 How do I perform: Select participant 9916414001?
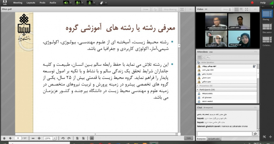[x=226, y=94]
